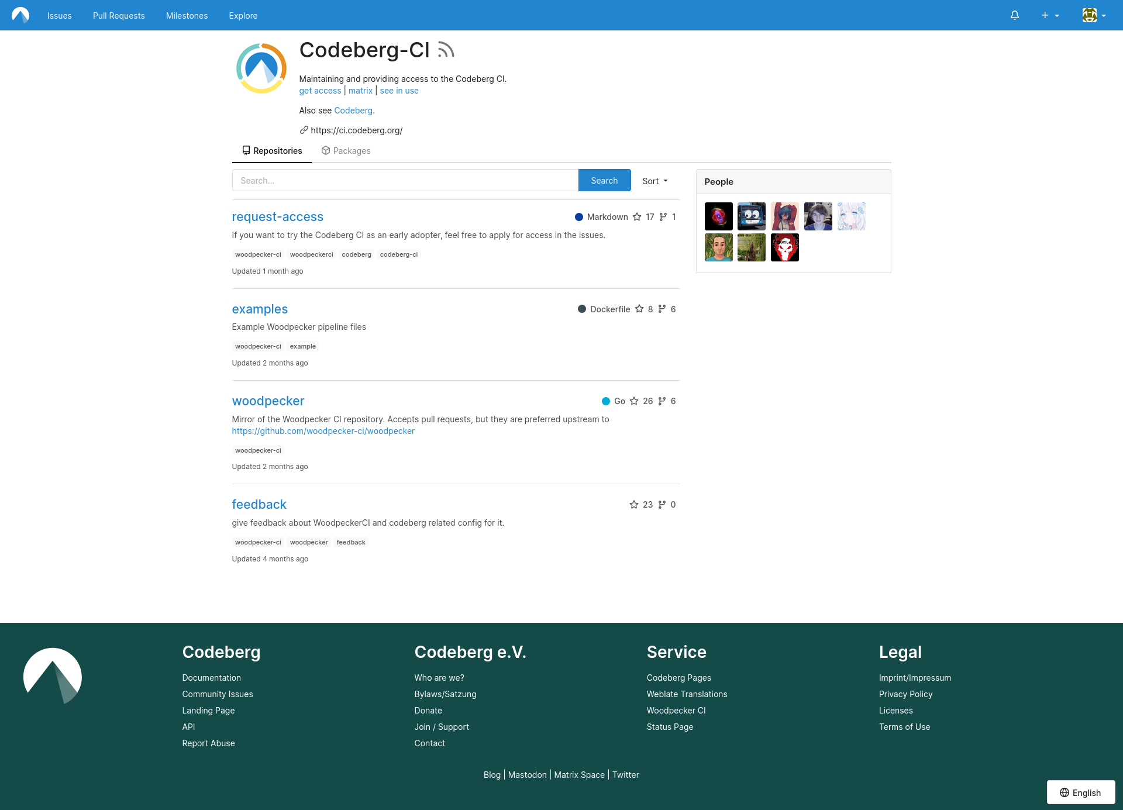Open the Codeberg link after 'Also see'

pyautogui.click(x=353, y=111)
